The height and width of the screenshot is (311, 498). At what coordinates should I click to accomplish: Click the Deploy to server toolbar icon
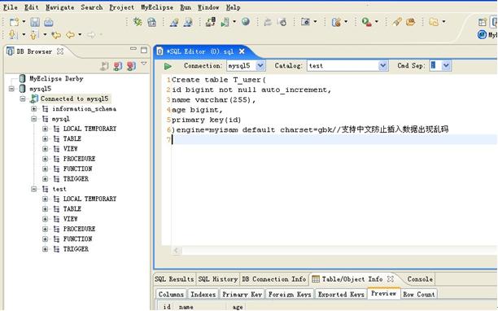(x=210, y=22)
